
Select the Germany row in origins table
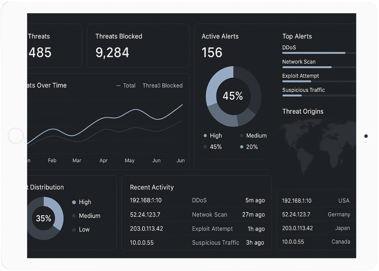click(316, 214)
